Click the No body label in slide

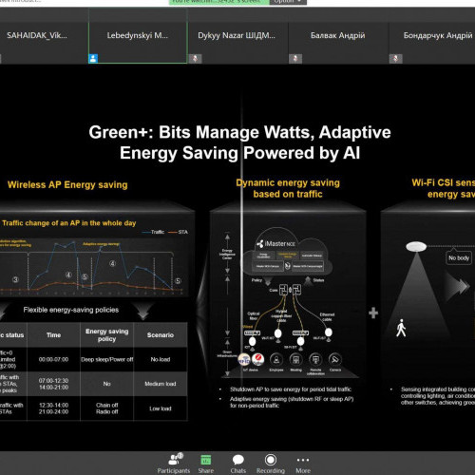(459, 257)
